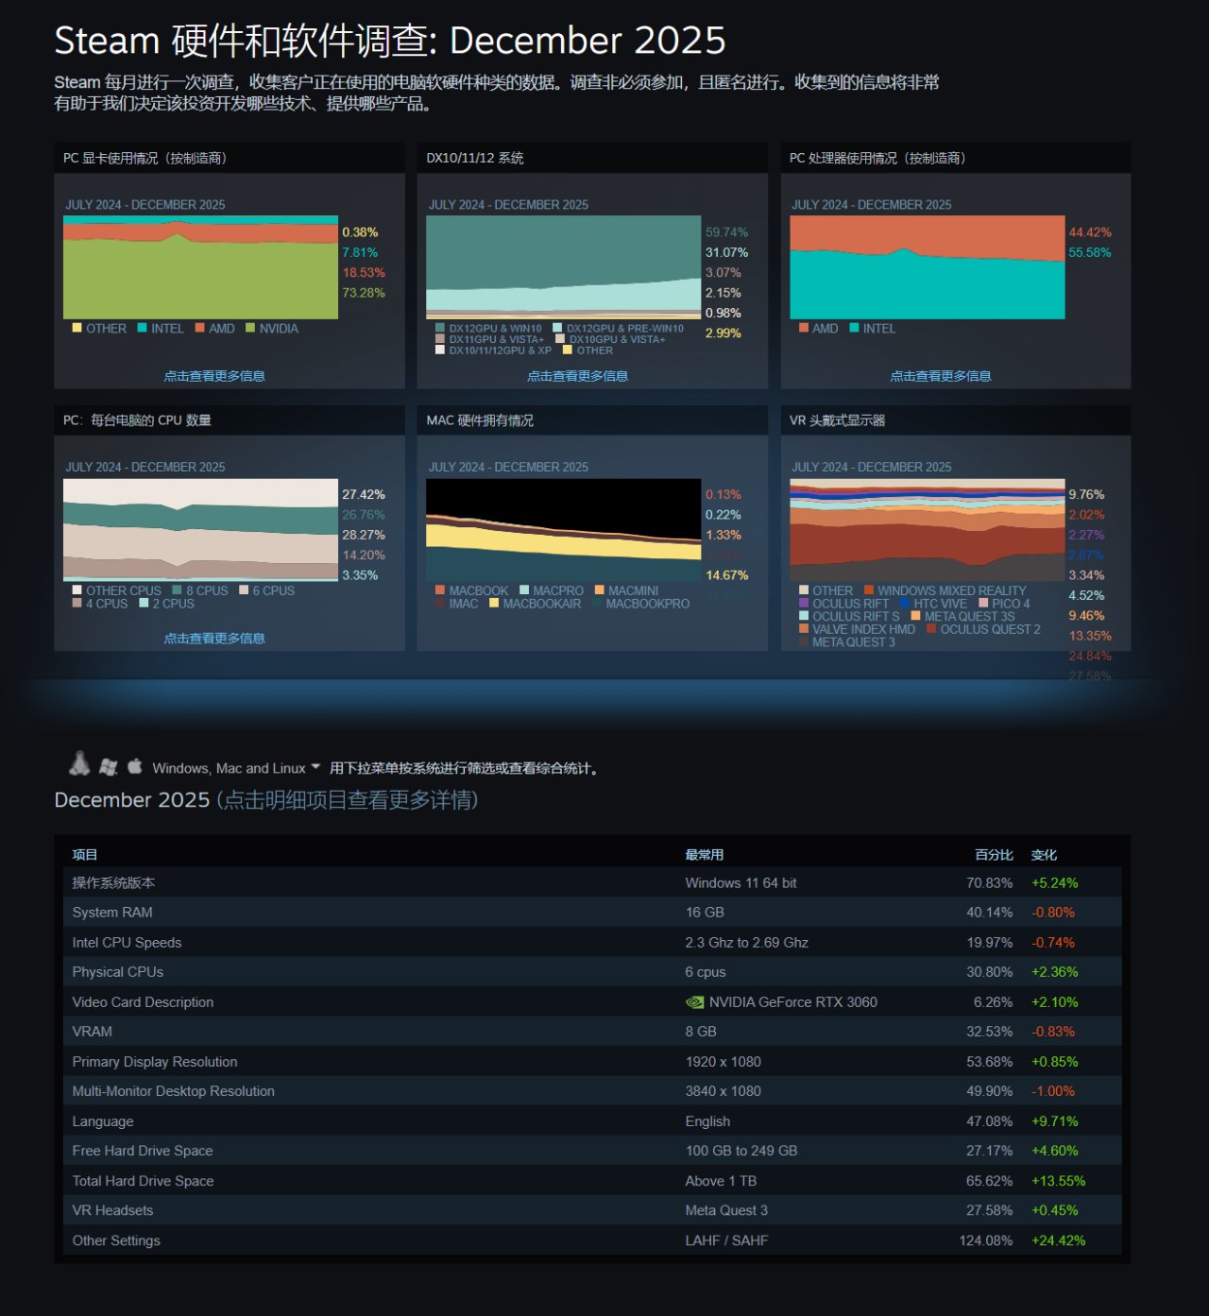Image resolution: width=1209 pixels, height=1316 pixels.
Task: Expand the Intel CPU Speeds row
Action: point(592,942)
